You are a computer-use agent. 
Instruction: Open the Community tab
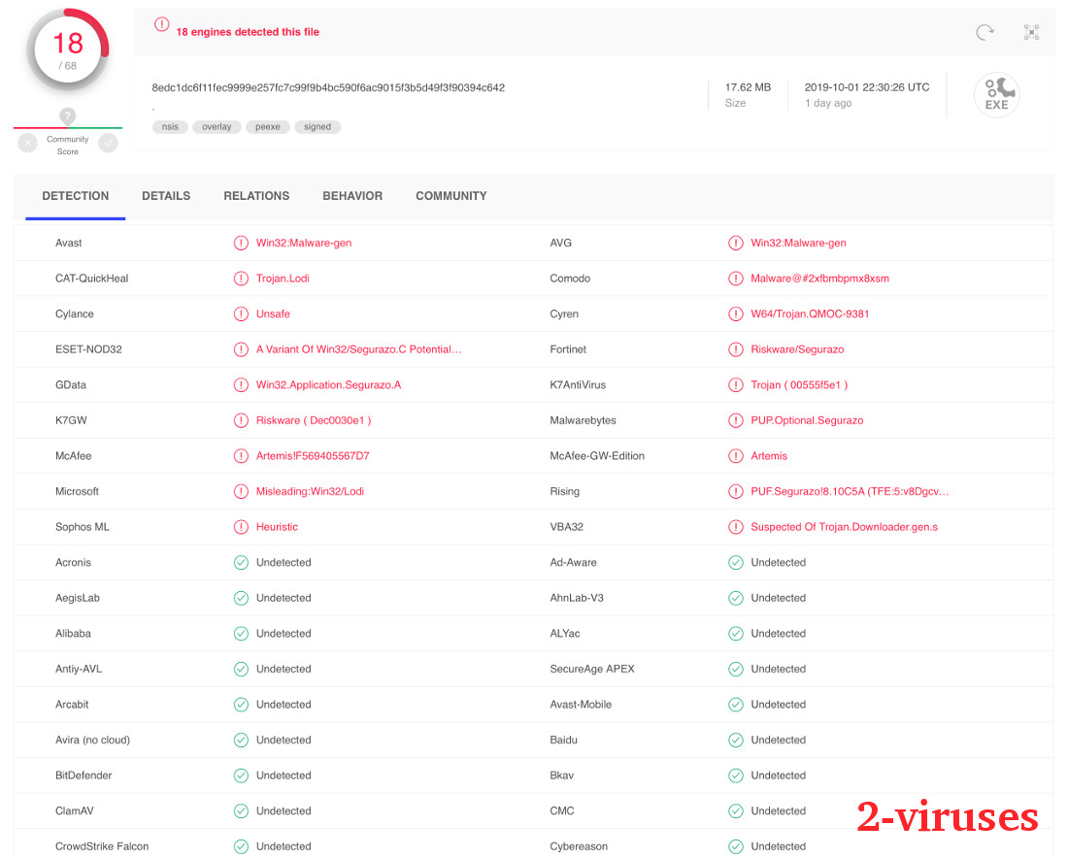coord(451,196)
